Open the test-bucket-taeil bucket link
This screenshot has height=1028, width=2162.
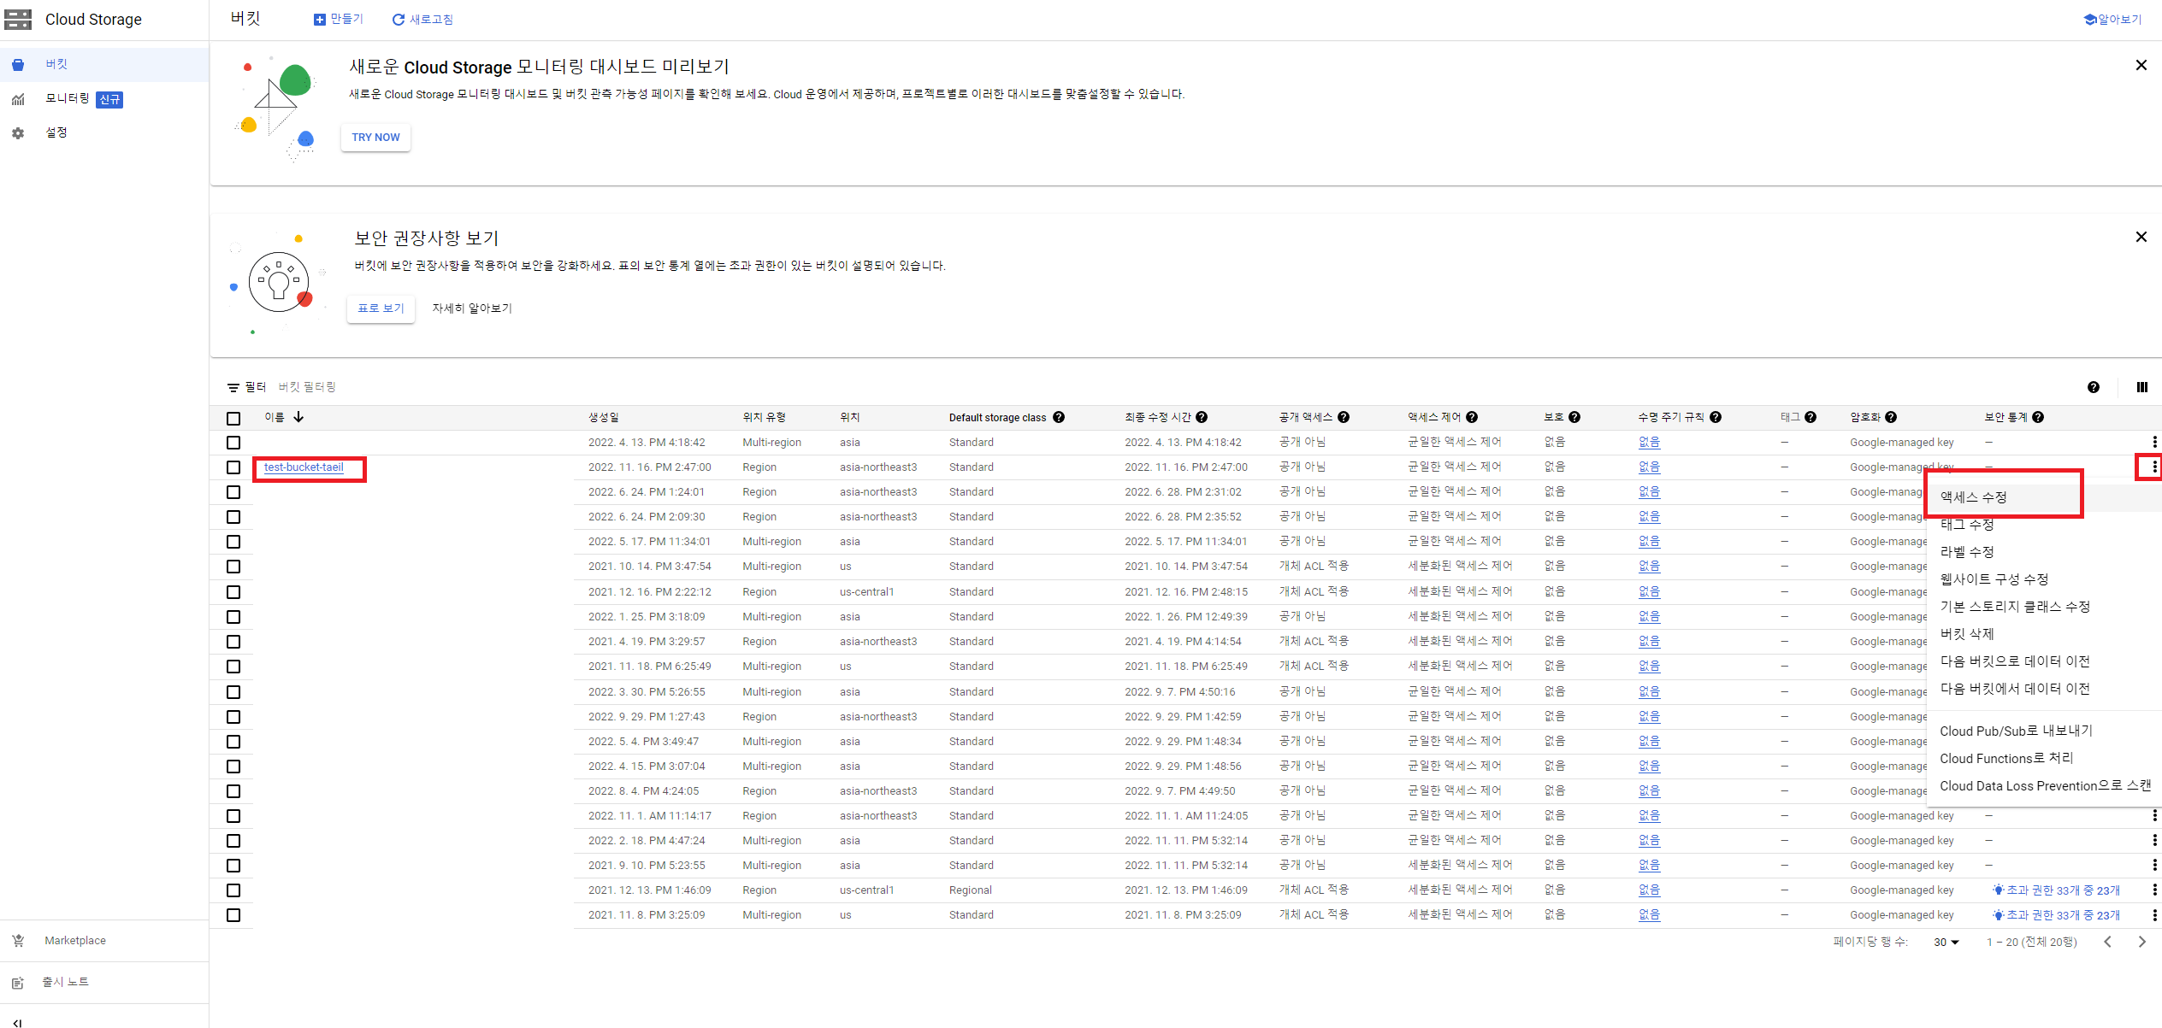tap(304, 467)
